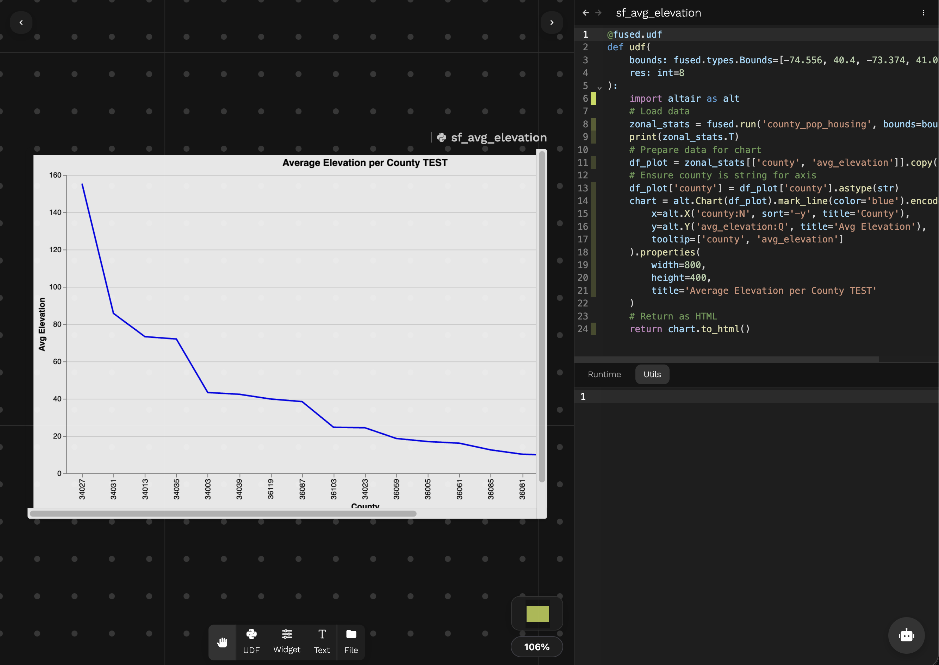This screenshot has height=665, width=939.
Task: Click the sf_avg_elevation node title label
Action: tap(499, 138)
